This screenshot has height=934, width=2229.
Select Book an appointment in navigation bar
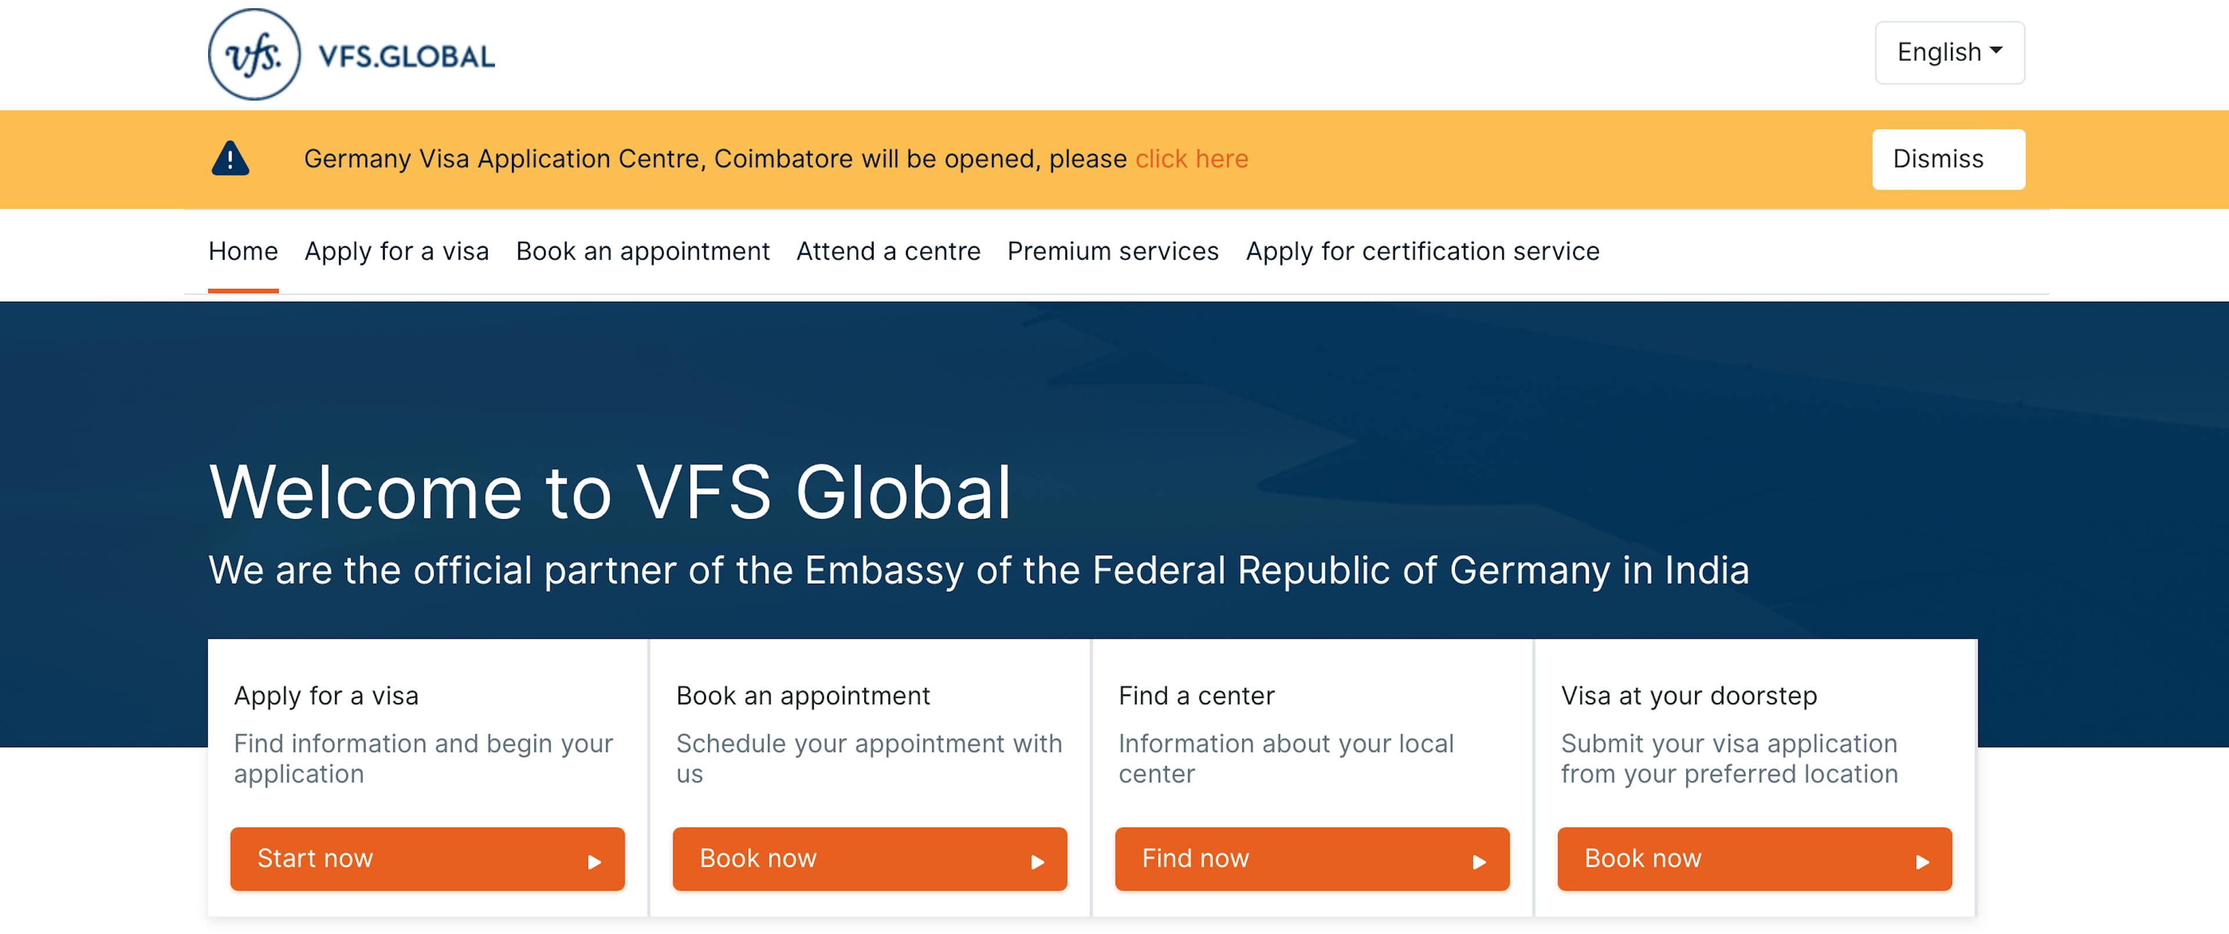[643, 251]
